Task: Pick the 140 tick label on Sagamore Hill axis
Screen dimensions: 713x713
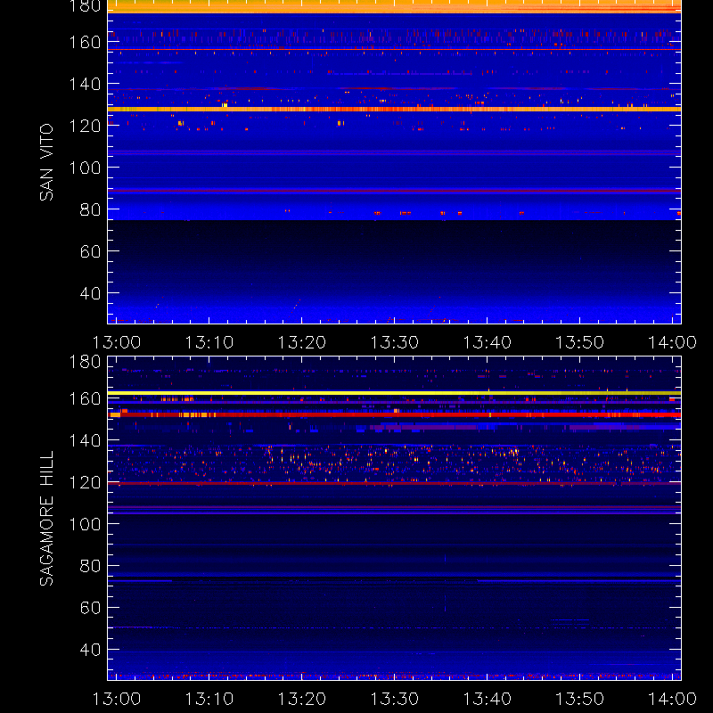Action: (x=85, y=440)
